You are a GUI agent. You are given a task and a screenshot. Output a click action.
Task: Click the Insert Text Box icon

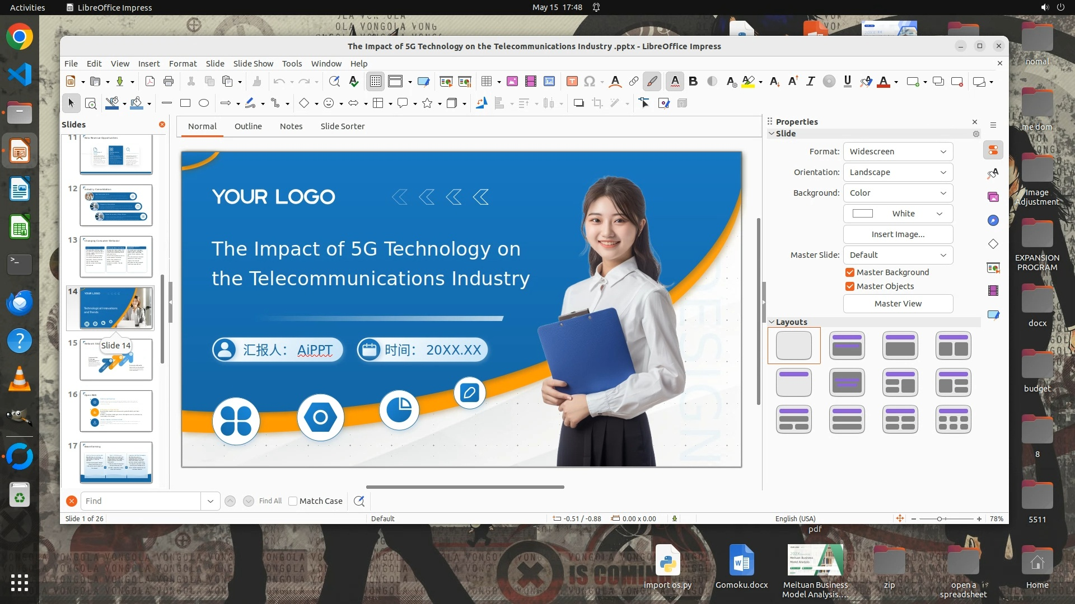pos(572,82)
